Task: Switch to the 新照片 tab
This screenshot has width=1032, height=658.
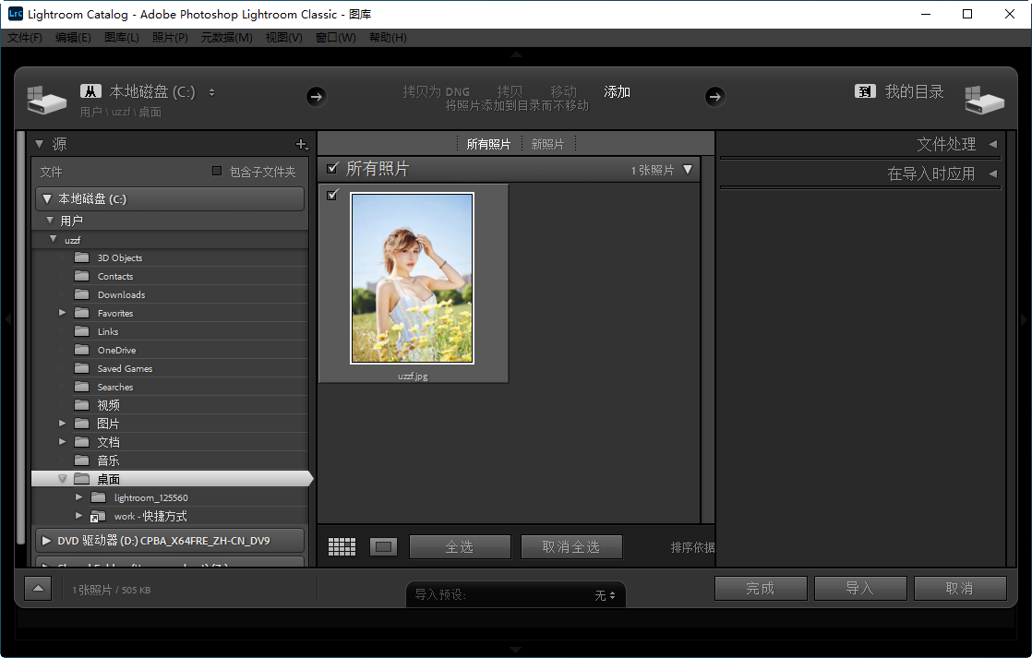Action: tap(547, 144)
